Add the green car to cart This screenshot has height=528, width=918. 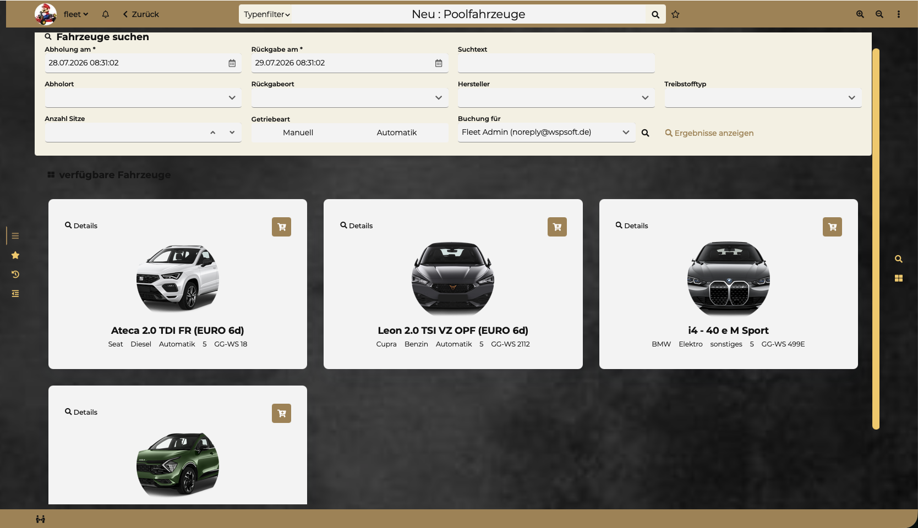pos(282,413)
